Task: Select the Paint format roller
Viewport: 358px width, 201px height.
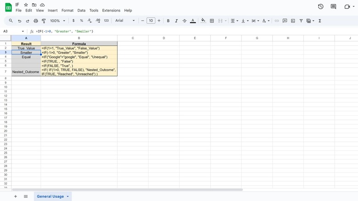Action: [44, 21]
